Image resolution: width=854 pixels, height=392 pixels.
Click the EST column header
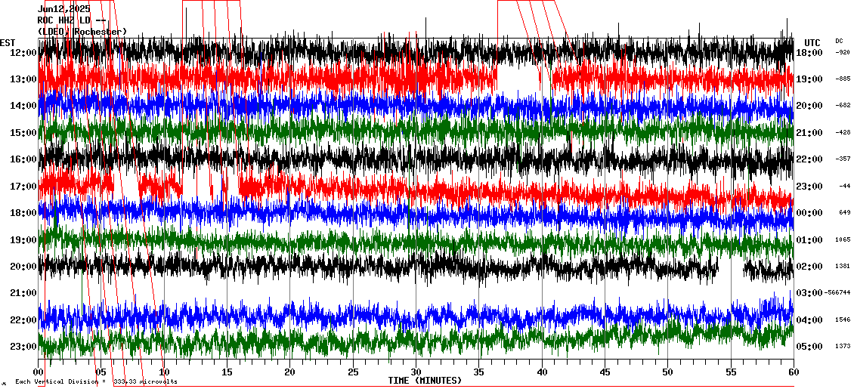[8, 42]
